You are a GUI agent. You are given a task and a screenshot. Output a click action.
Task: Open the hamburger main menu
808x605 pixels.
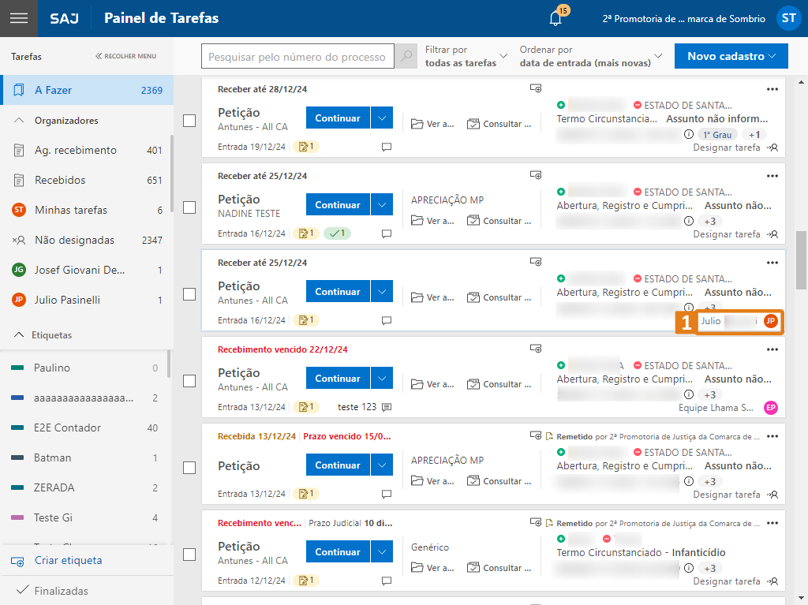[18, 18]
